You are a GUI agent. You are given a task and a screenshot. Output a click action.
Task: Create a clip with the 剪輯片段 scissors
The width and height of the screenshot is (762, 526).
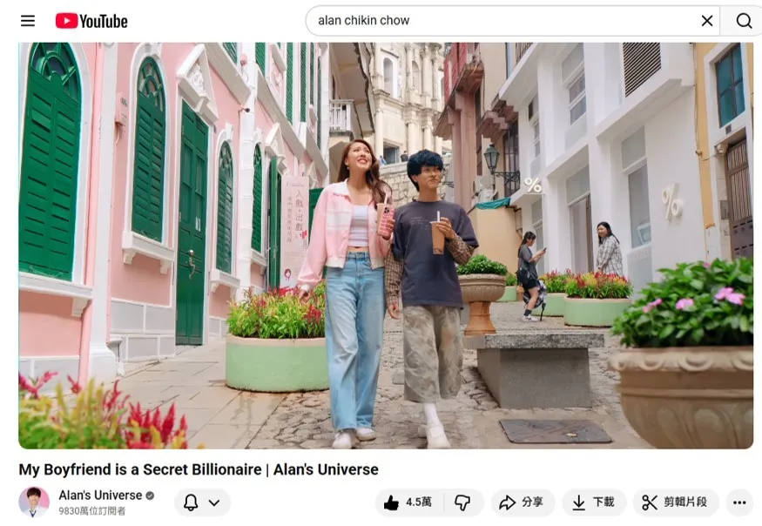(x=675, y=502)
